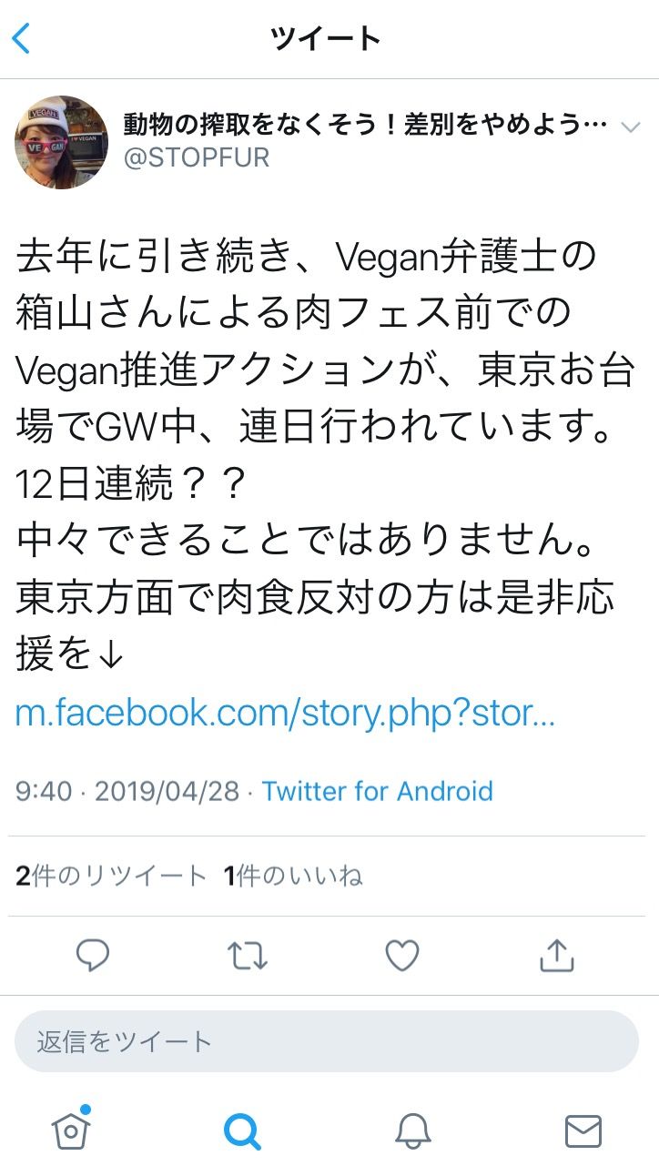659x1176 pixels.
Task: Open the @STOPFUR handle
Action: pos(197,157)
